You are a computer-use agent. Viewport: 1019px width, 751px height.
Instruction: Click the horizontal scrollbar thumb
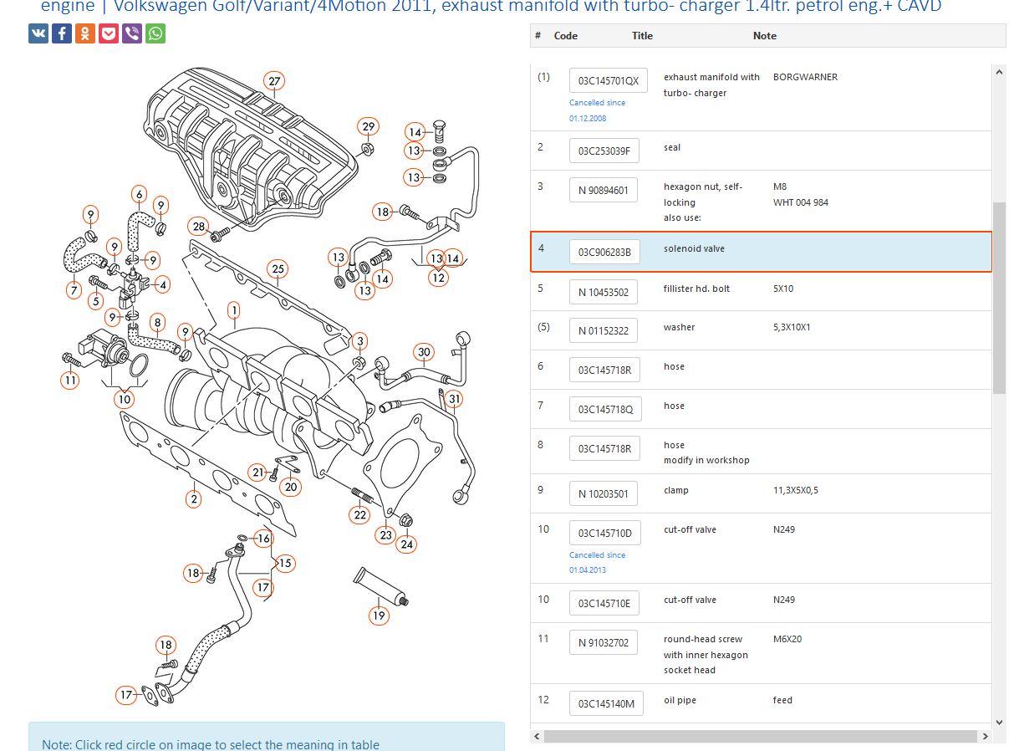(760, 736)
